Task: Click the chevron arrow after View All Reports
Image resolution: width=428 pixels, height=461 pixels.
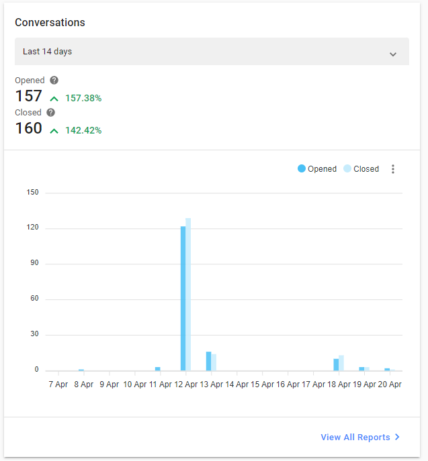Action: (x=397, y=437)
